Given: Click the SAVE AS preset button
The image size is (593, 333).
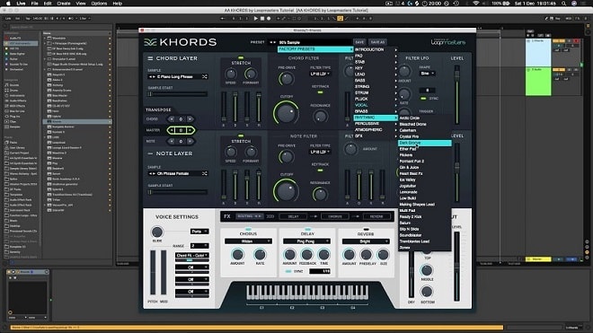Looking at the screenshot, I should (377, 42).
